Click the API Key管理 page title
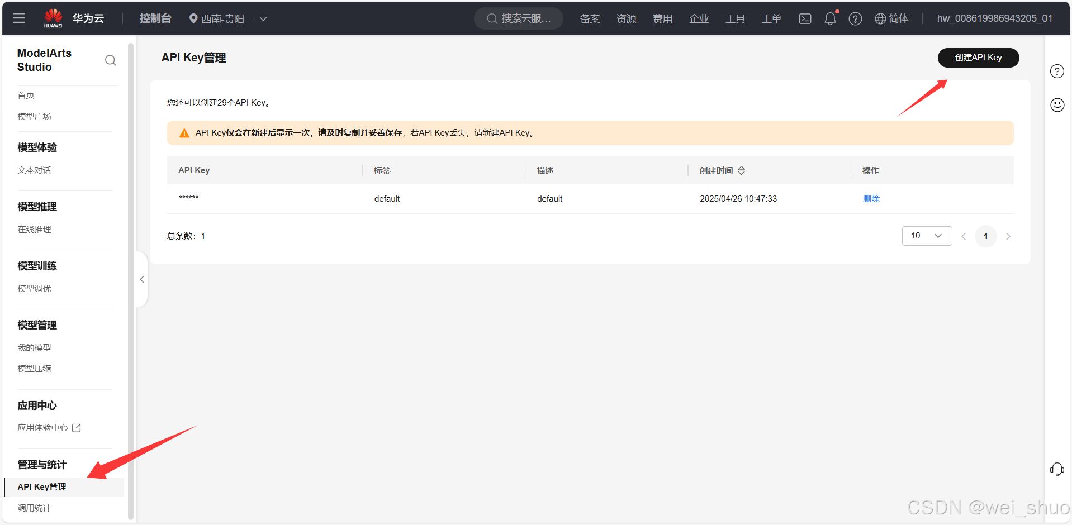Viewport: 1072px width, 525px height. point(193,58)
